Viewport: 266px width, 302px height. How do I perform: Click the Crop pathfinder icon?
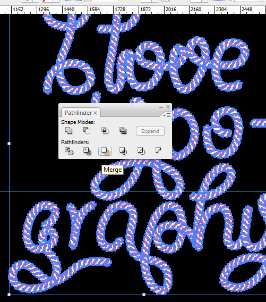tap(123, 151)
